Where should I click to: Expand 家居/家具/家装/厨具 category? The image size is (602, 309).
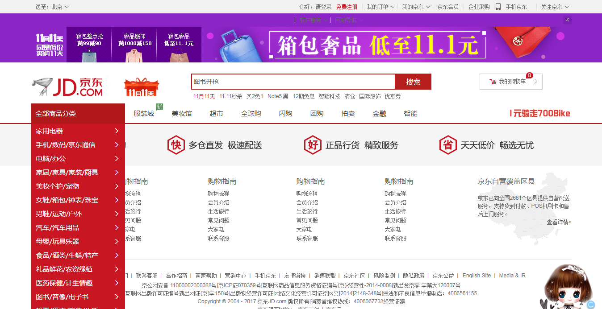tap(78, 172)
